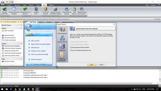
Task: Open Windows calculator panel dropdown arrow
Action: 18,22
